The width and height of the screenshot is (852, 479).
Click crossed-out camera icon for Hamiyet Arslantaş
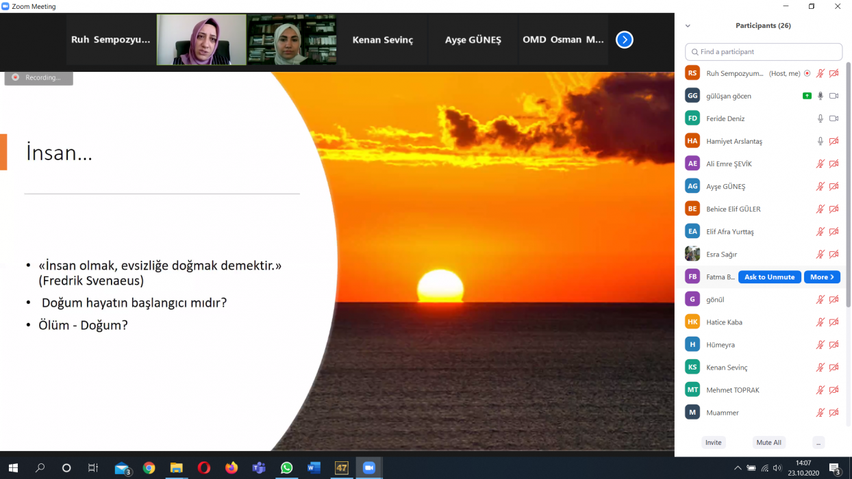pos(834,141)
